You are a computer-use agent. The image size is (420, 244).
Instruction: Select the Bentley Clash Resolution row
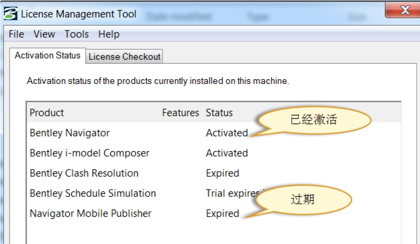point(214,173)
